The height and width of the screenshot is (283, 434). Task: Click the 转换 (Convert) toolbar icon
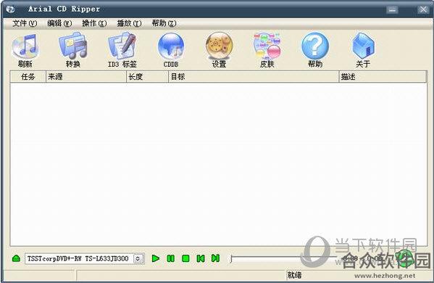pos(73,46)
